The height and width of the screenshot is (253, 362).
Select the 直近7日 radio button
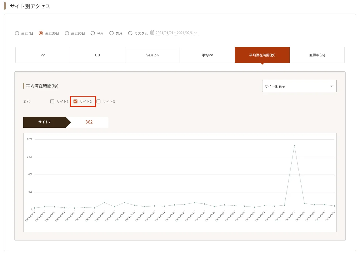[17, 33]
